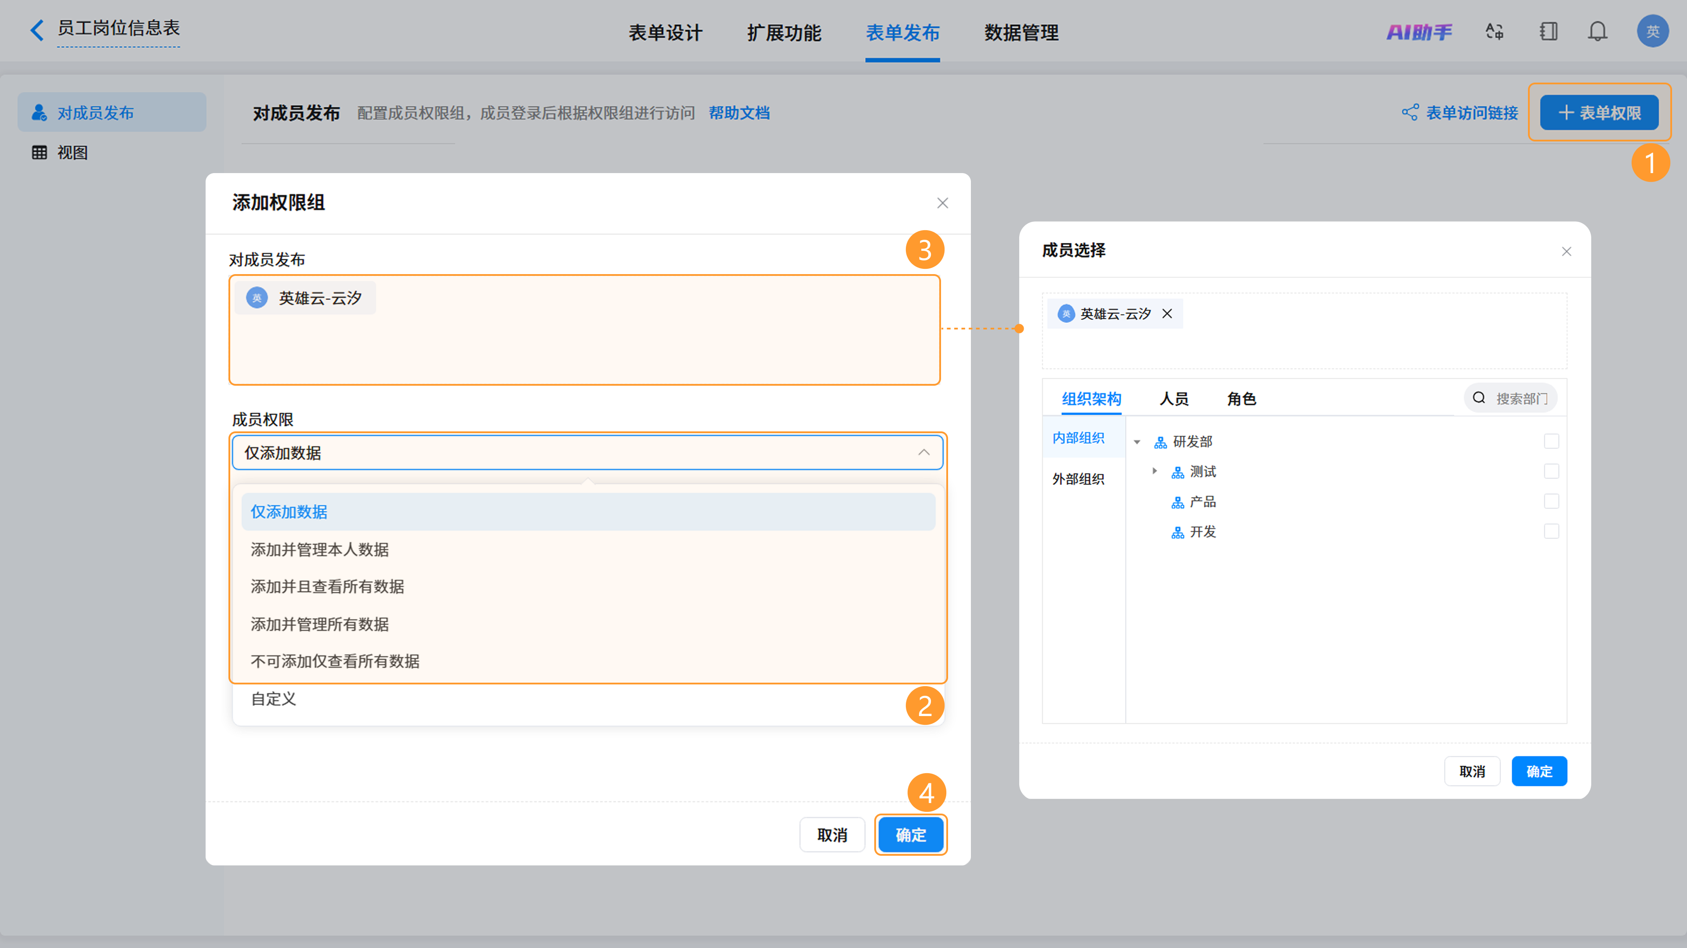Collapse the 成员权限 dropdown
Viewport: 1687px width, 948px height.
tap(923, 452)
